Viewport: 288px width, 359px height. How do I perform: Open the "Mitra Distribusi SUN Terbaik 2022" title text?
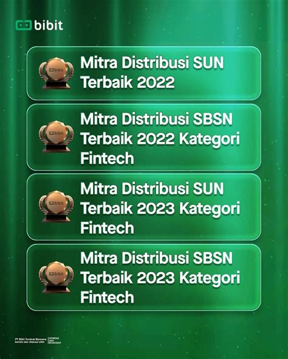(152, 72)
